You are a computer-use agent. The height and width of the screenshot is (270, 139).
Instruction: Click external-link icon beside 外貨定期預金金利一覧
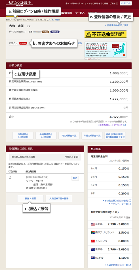pyautogui.click(x=130, y=265)
